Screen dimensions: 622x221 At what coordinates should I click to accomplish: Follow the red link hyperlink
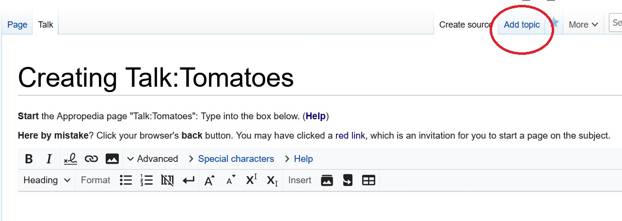click(350, 136)
